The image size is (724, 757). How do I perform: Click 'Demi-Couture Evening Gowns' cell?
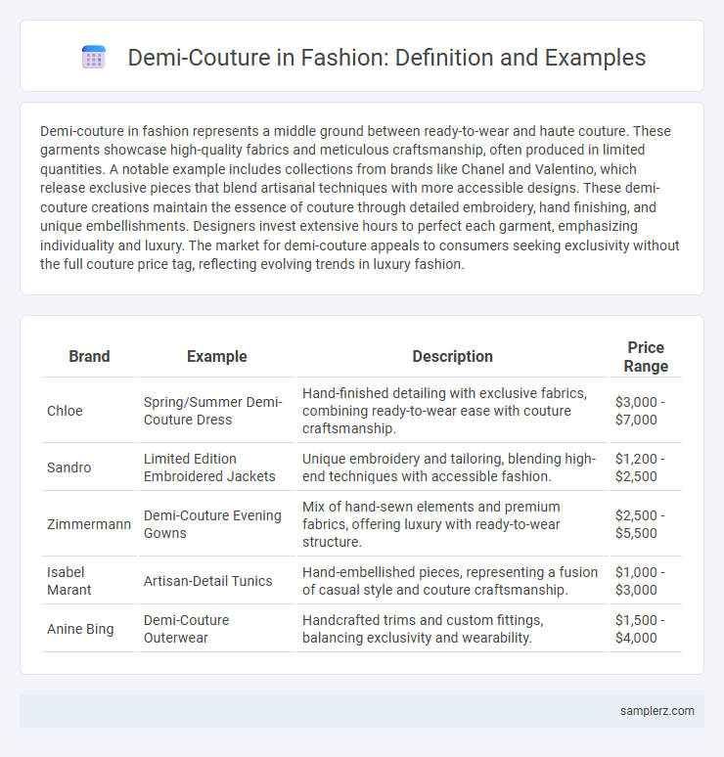pyautogui.click(x=217, y=524)
